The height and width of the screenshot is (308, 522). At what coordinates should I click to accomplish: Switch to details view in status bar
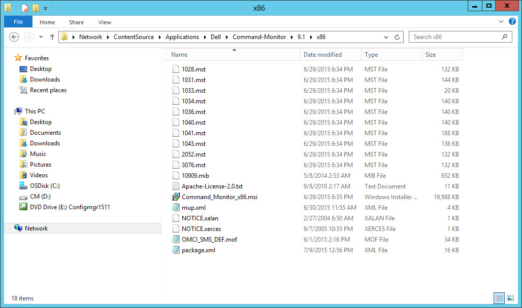click(x=500, y=298)
